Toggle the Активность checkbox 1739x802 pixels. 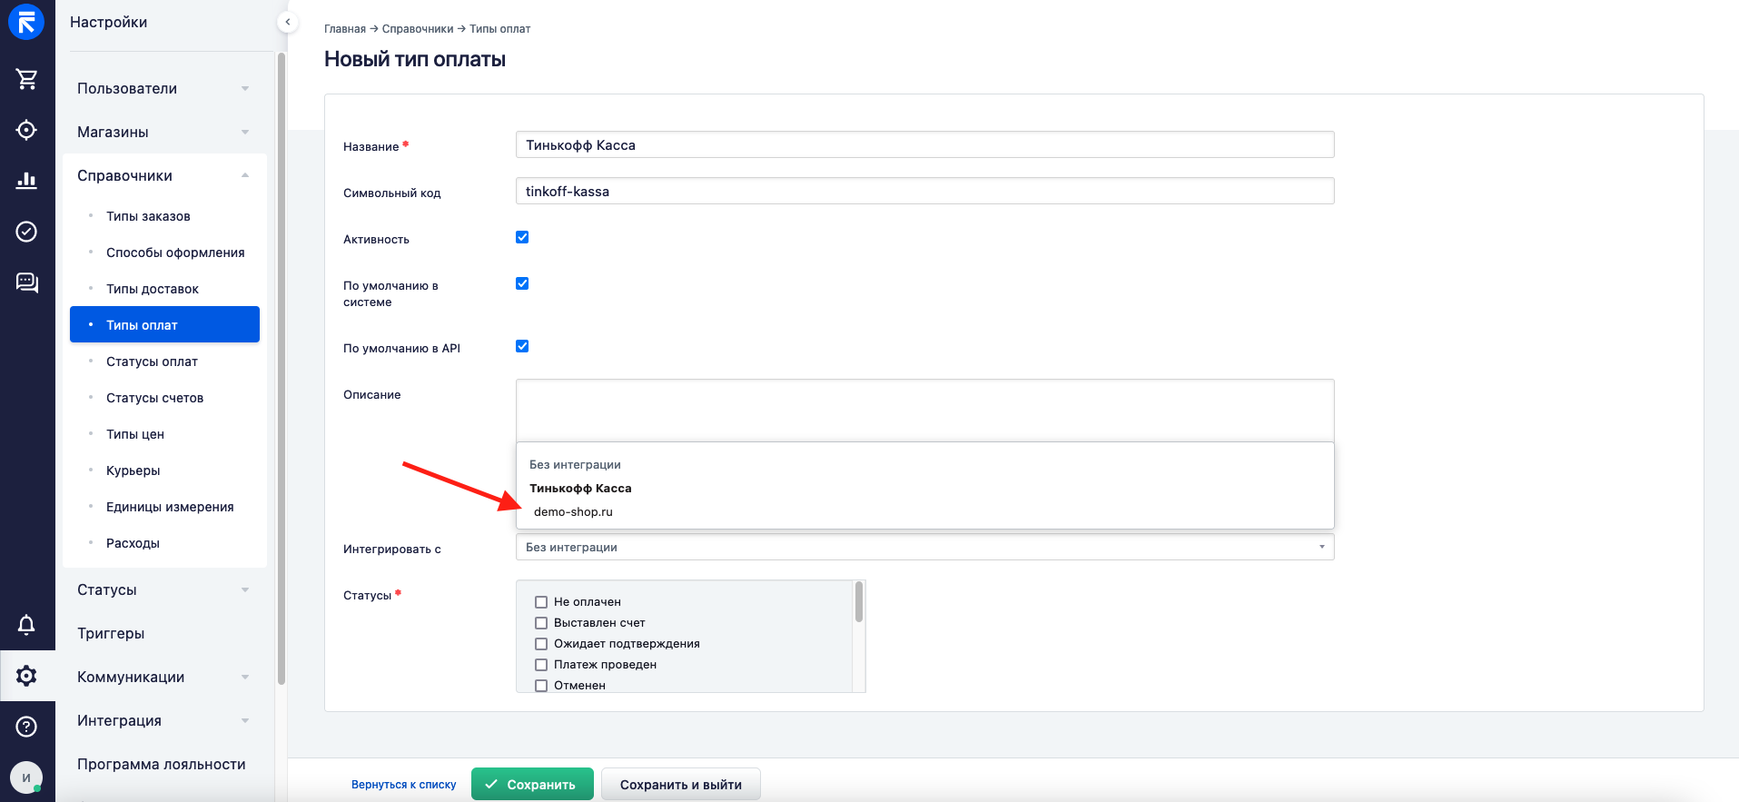click(x=522, y=237)
